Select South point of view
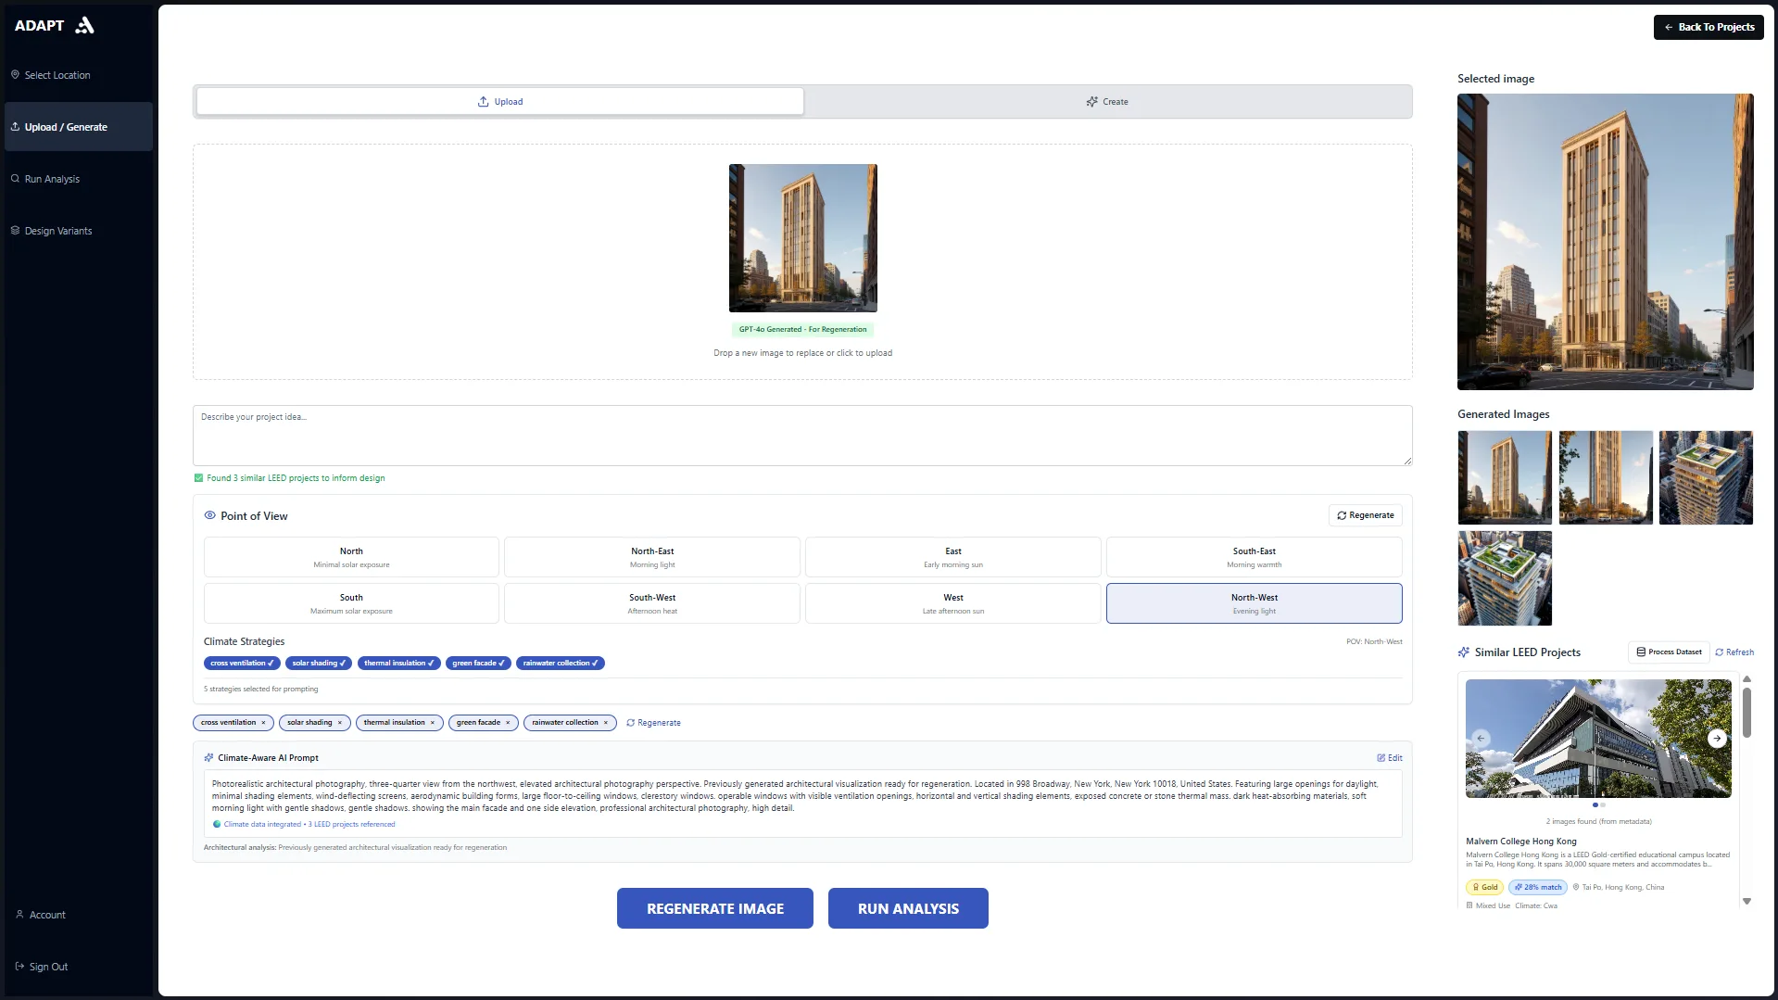Viewport: 1778px width, 1000px height. tap(351, 603)
